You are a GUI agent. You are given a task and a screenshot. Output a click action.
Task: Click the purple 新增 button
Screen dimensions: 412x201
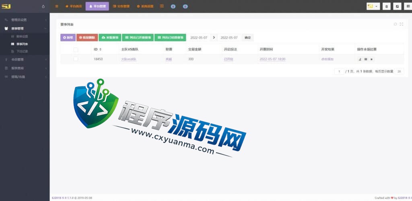[x=68, y=37]
